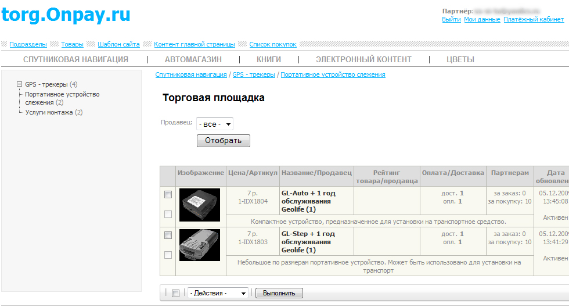This screenshot has width=569, height=307.
Task: Open the Продавец seller dropdown
Action: coord(214,124)
